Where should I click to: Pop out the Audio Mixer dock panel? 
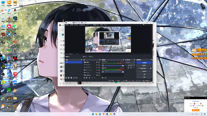click(x=123, y=60)
